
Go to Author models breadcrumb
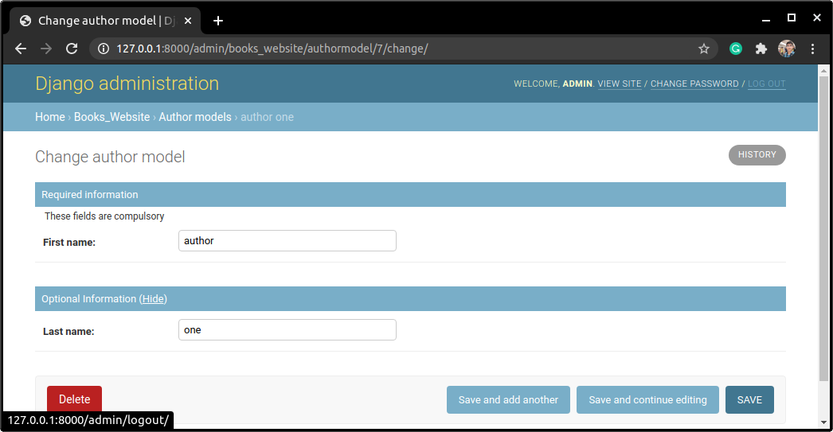tap(195, 117)
